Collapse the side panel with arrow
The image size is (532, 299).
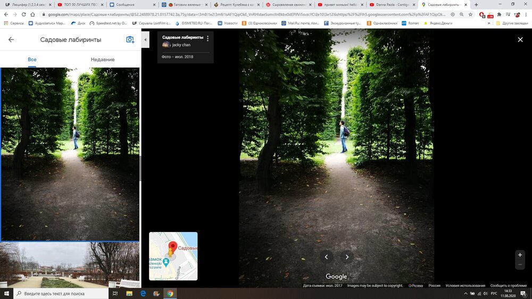click(146, 39)
